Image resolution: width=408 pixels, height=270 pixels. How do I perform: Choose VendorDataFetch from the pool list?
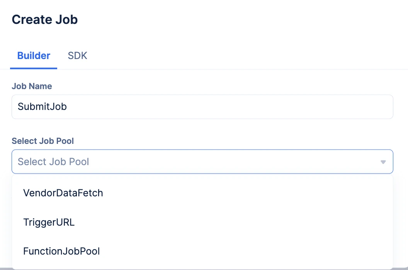tap(63, 193)
